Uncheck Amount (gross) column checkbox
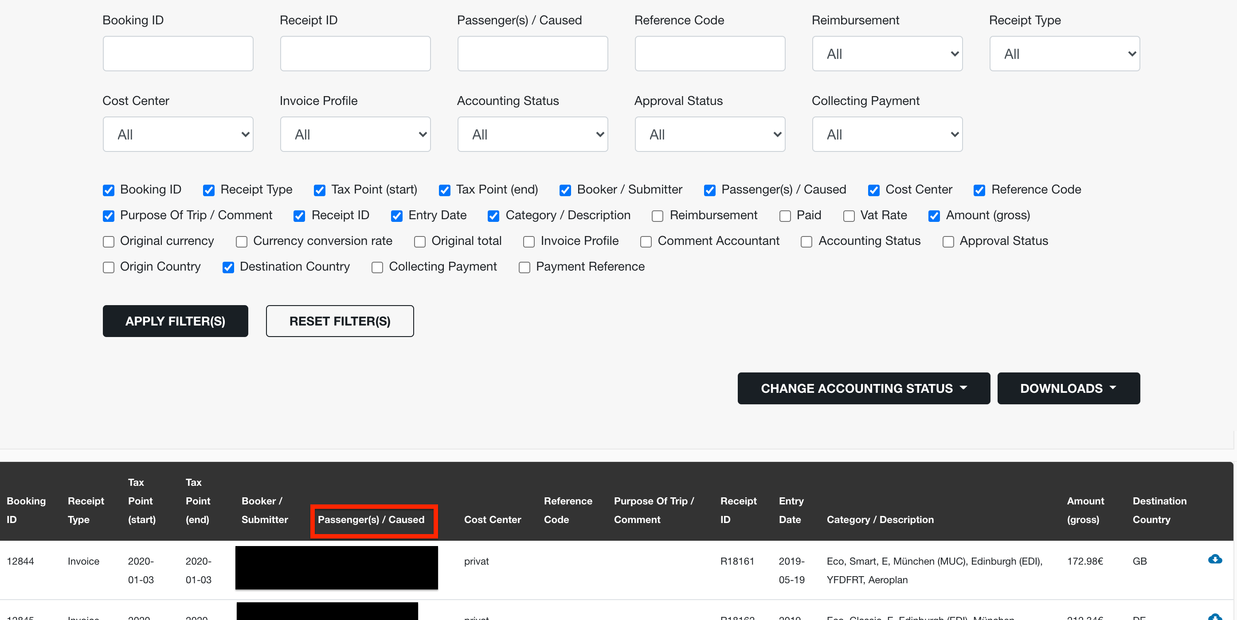1237x620 pixels. [x=934, y=216]
